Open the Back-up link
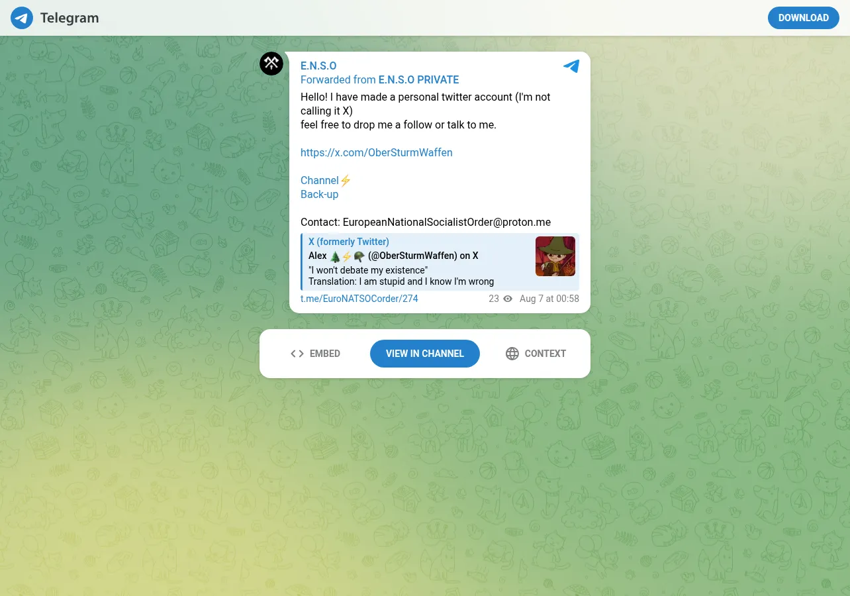This screenshot has width=850, height=596. (x=319, y=194)
